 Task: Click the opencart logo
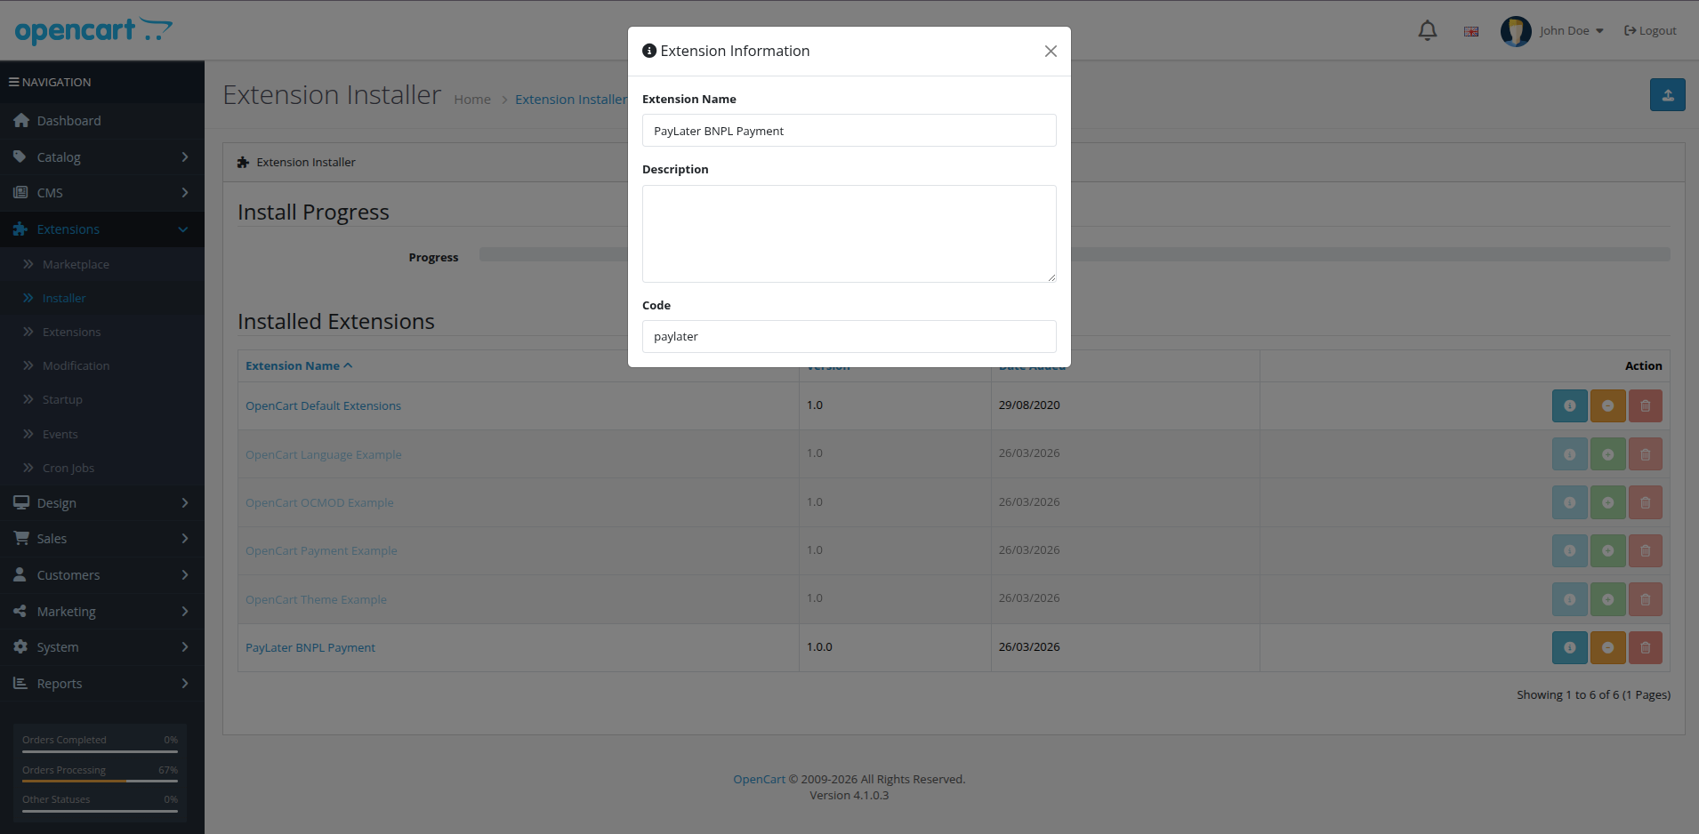point(93,31)
